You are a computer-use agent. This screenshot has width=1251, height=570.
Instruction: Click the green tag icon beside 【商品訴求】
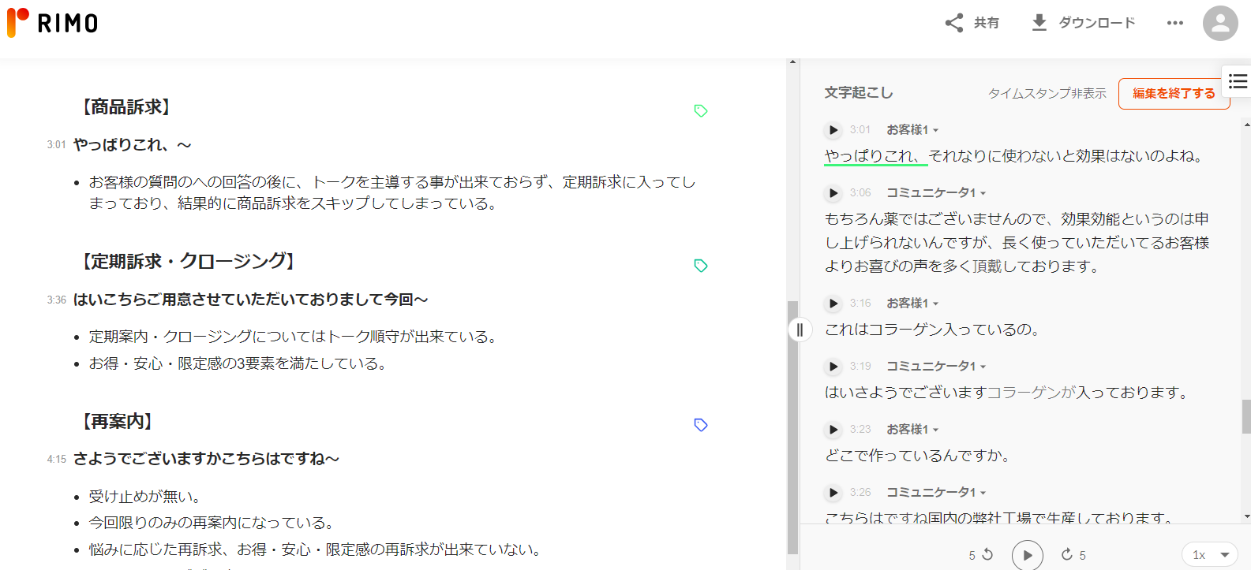(x=700, y=110)
